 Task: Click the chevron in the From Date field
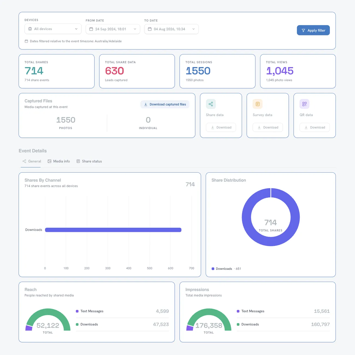tap(135, 29)
